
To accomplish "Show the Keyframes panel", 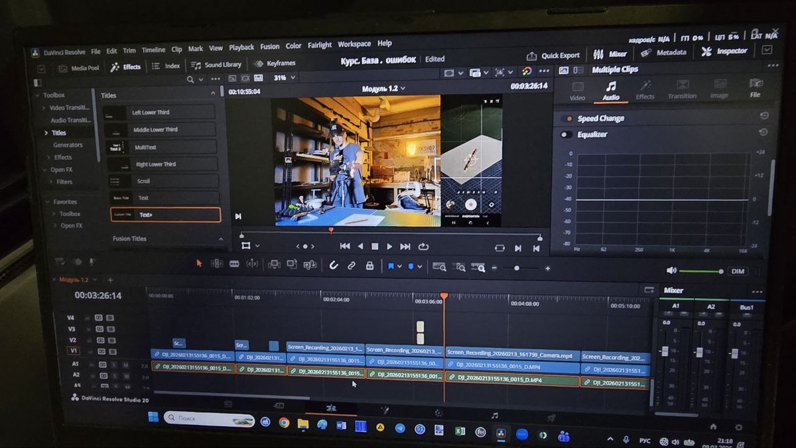I will (x=275, y=64).
